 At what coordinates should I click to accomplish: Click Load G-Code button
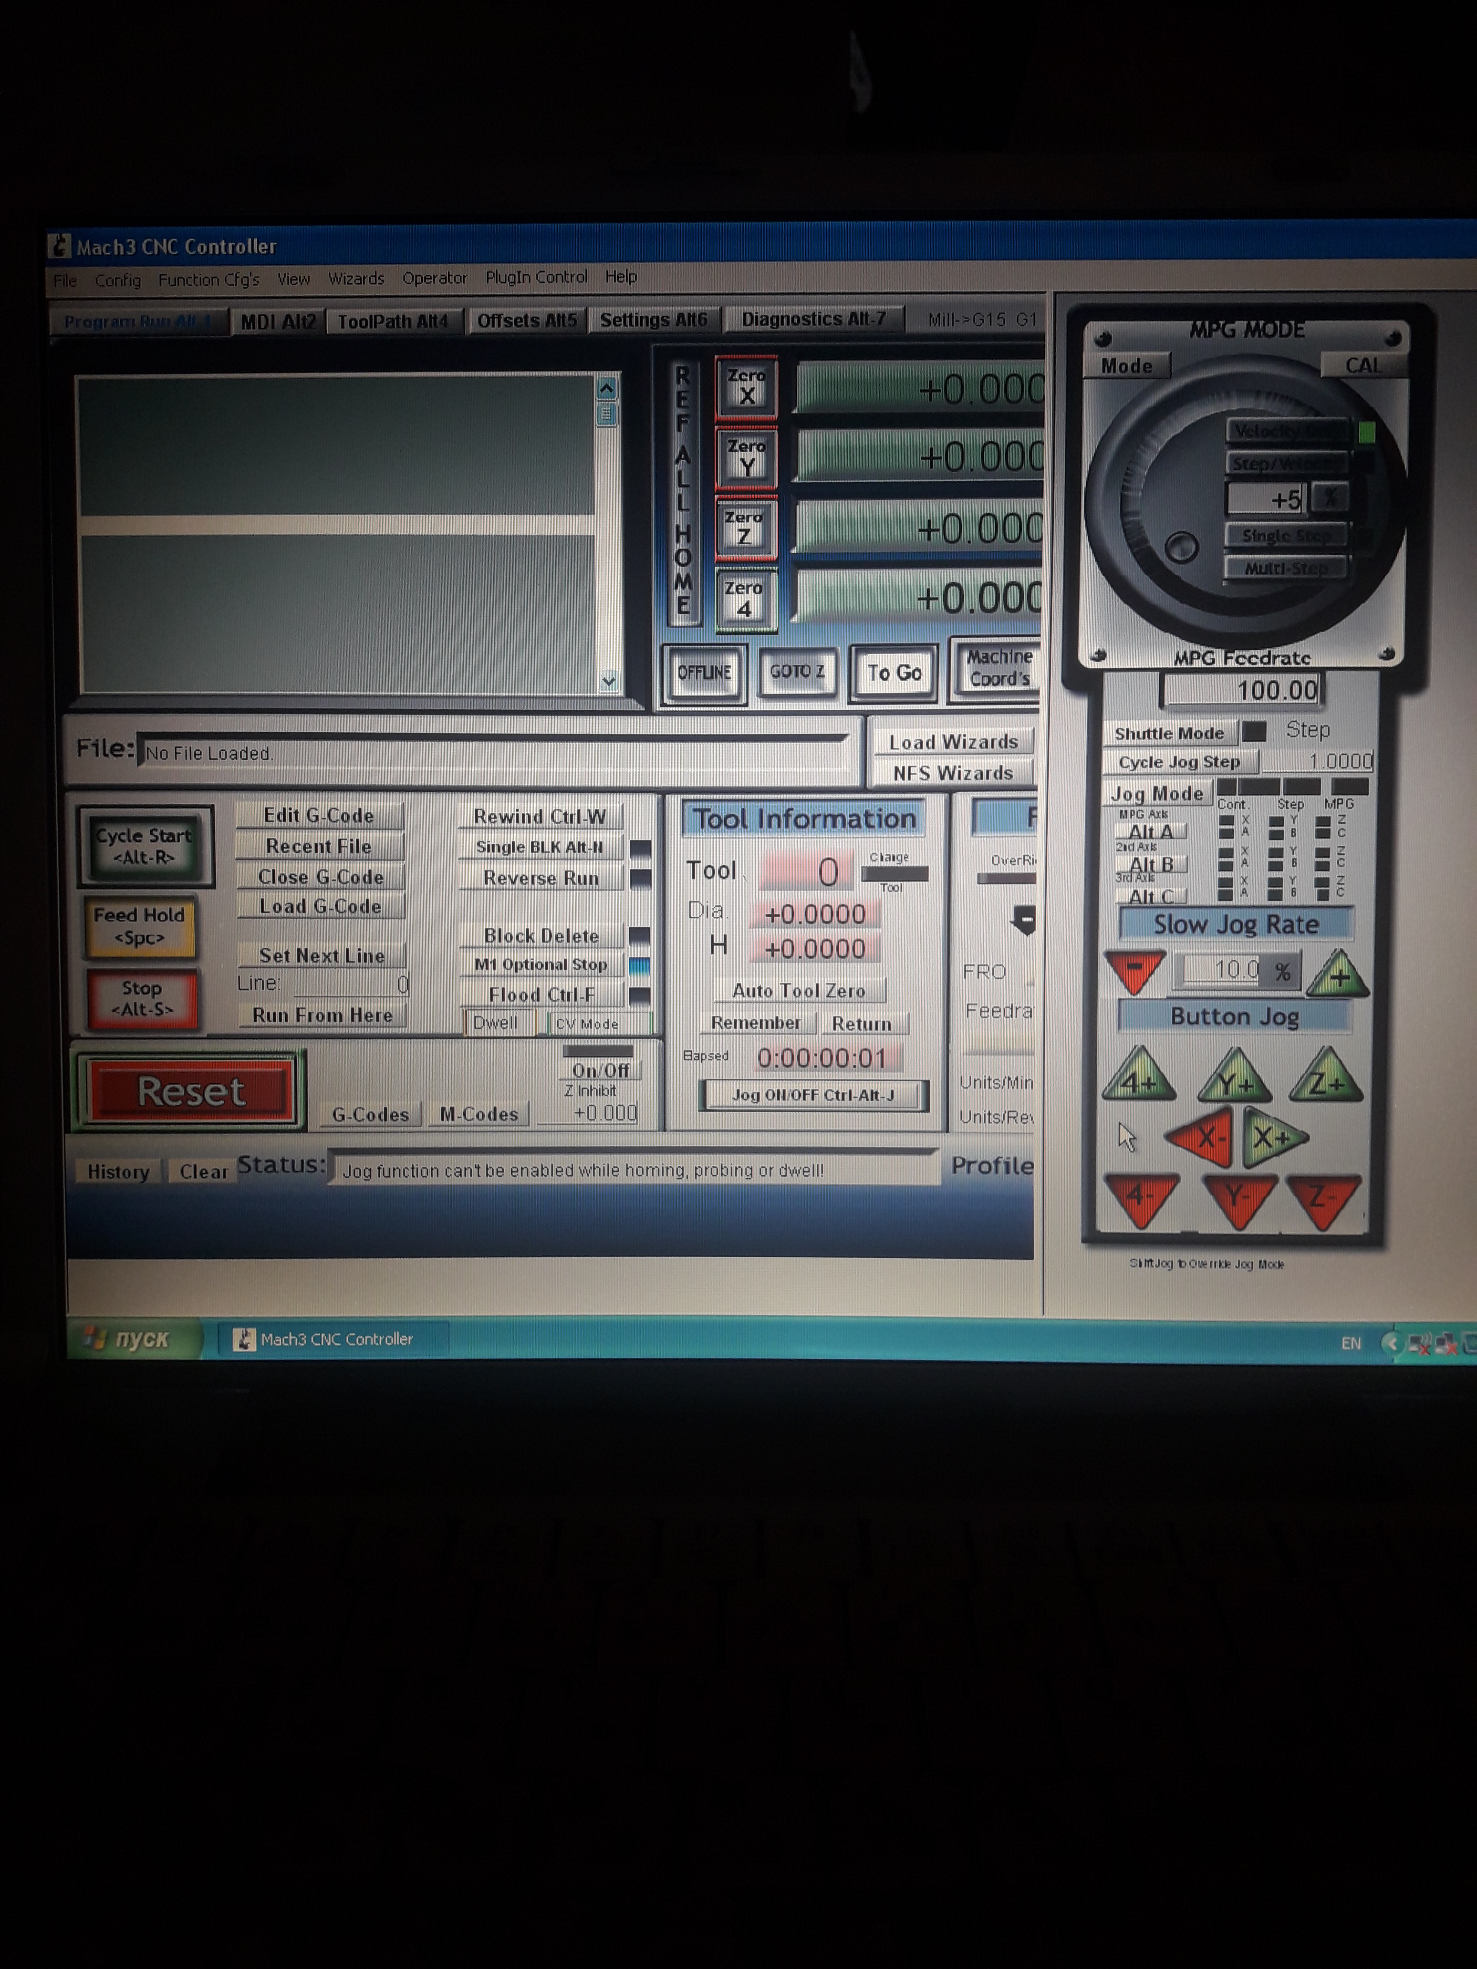click(320, 906)
